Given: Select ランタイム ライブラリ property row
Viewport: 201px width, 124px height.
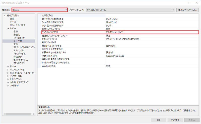Looking at the screenshot, I should (120, 32).
